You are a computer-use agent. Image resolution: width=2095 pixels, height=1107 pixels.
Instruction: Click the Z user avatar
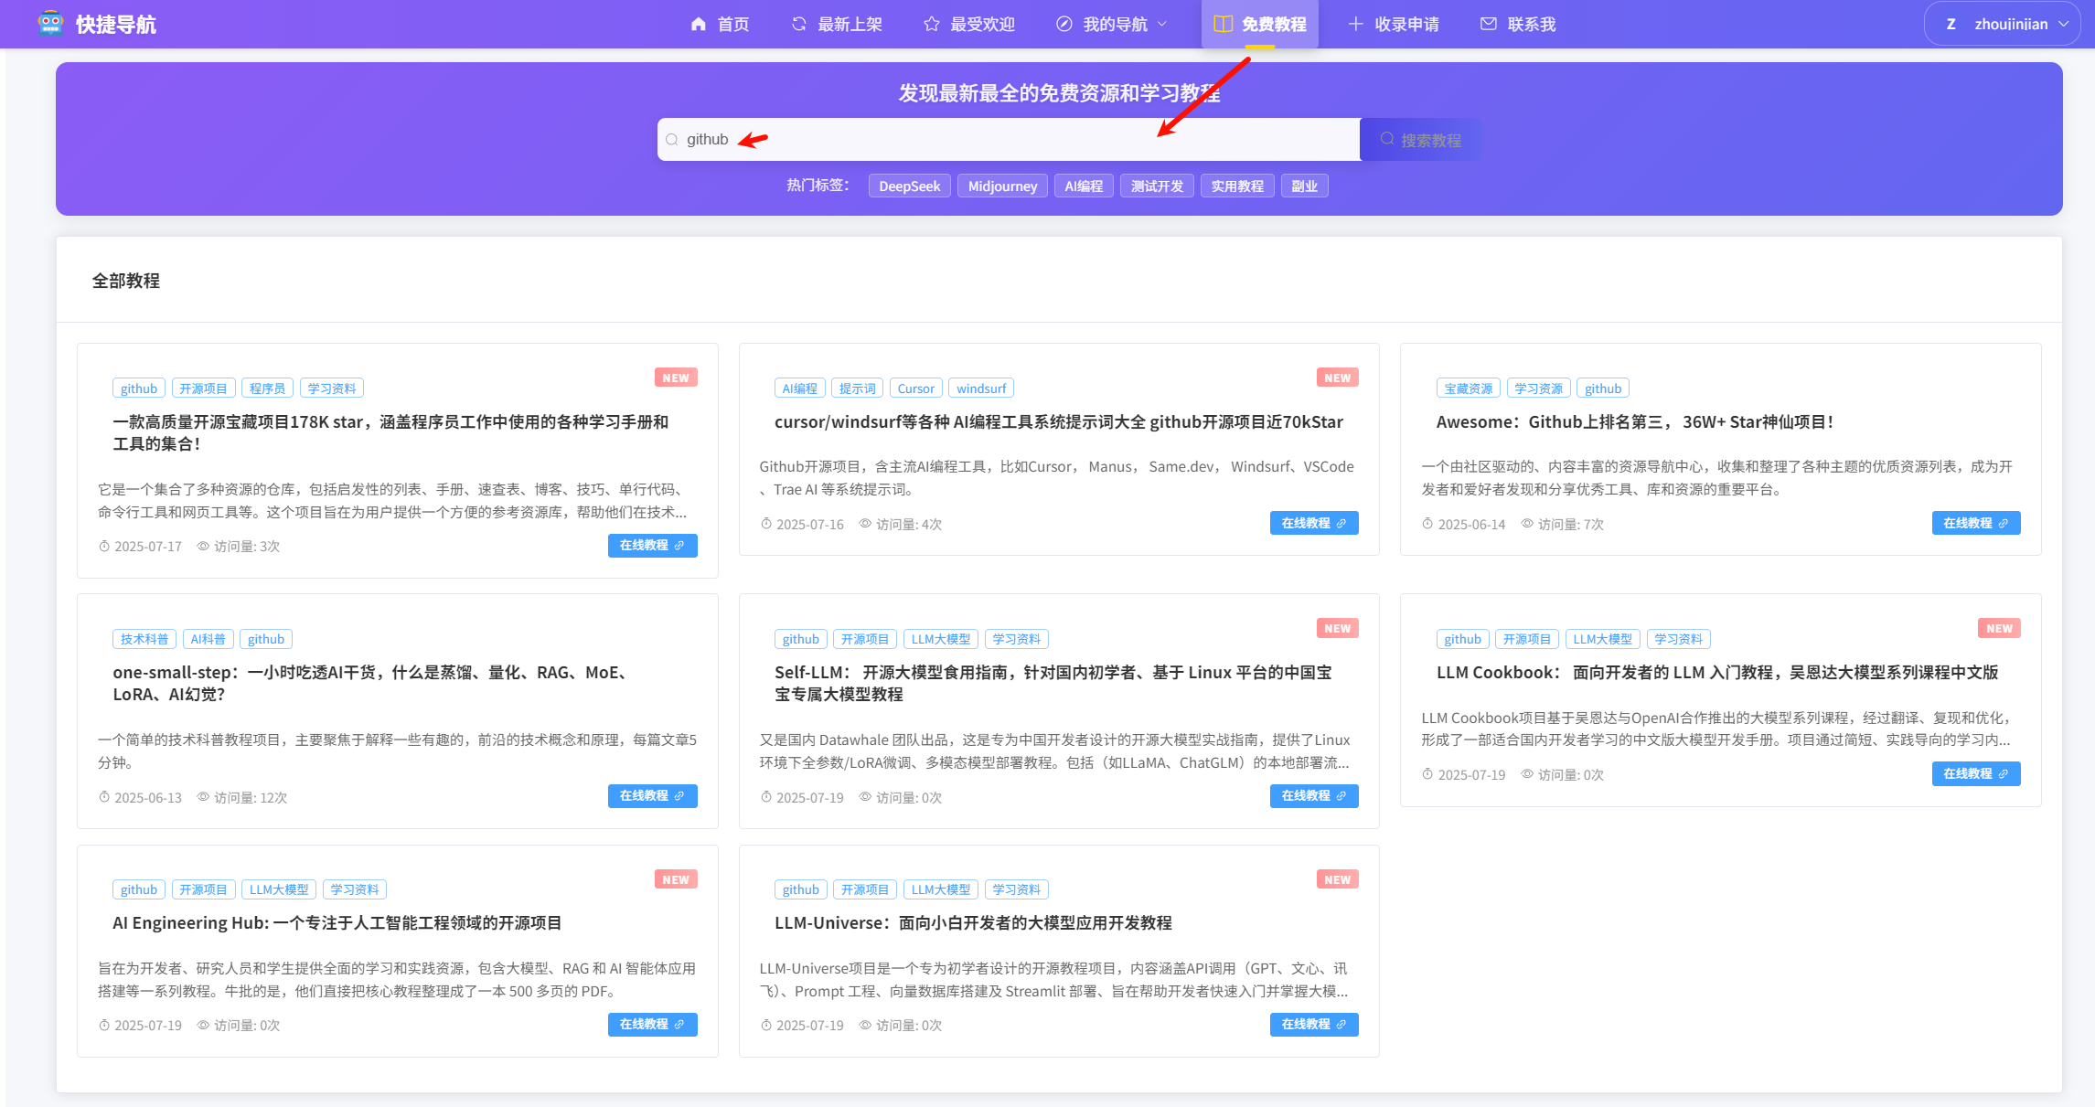tap(1951, 24)
